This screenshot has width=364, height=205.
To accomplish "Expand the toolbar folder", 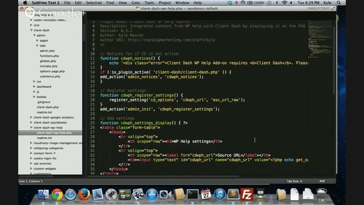I will (34, 97).
